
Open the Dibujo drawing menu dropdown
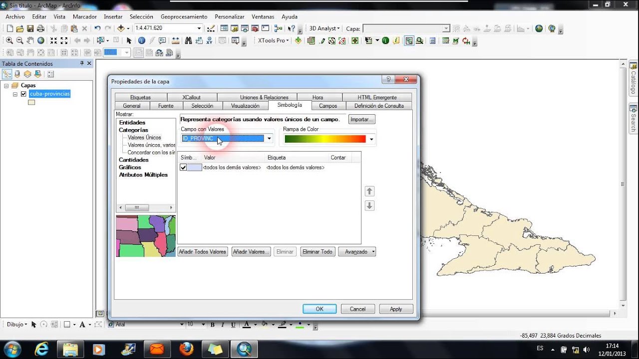[x=17, y=324]
